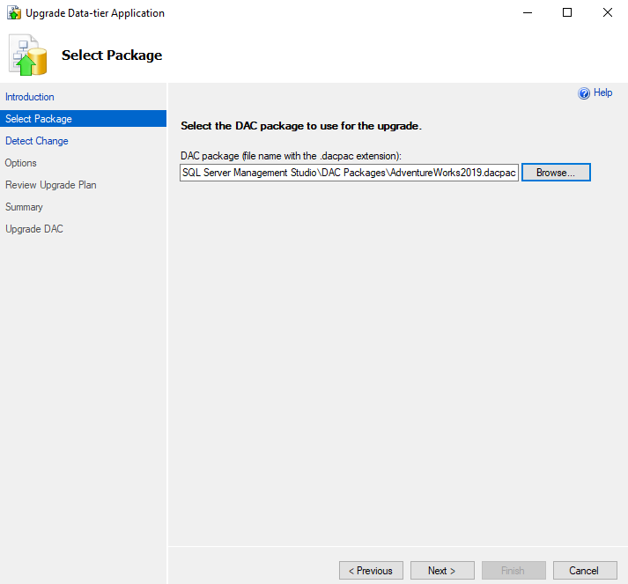Click the Upgrade Data-tier Application title bar icon
This screenshot has height=584, width=628.
point(14,13)
